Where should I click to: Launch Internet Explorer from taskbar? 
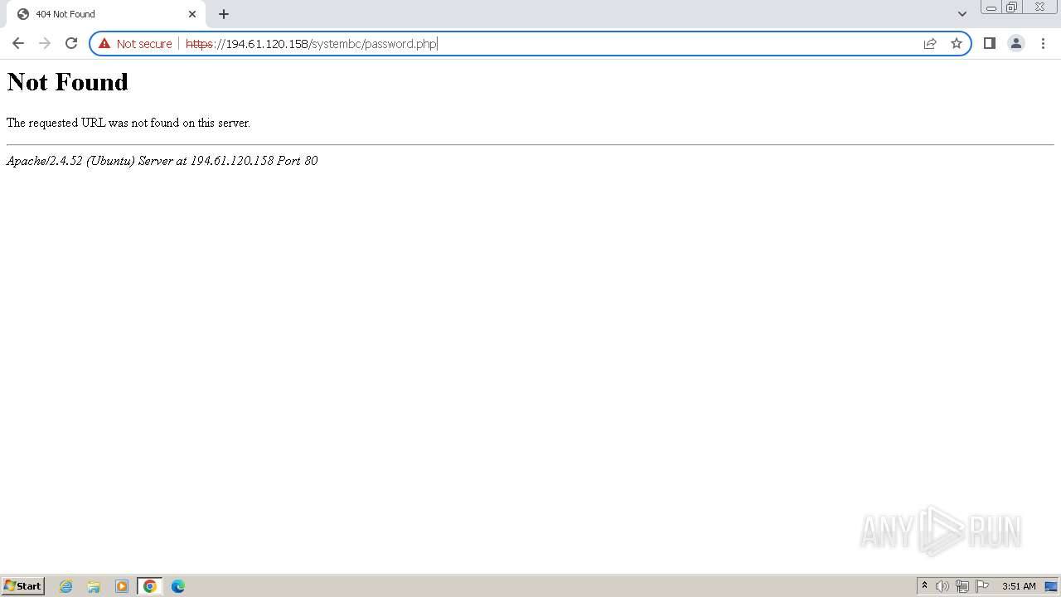click(x=65, y=586)
